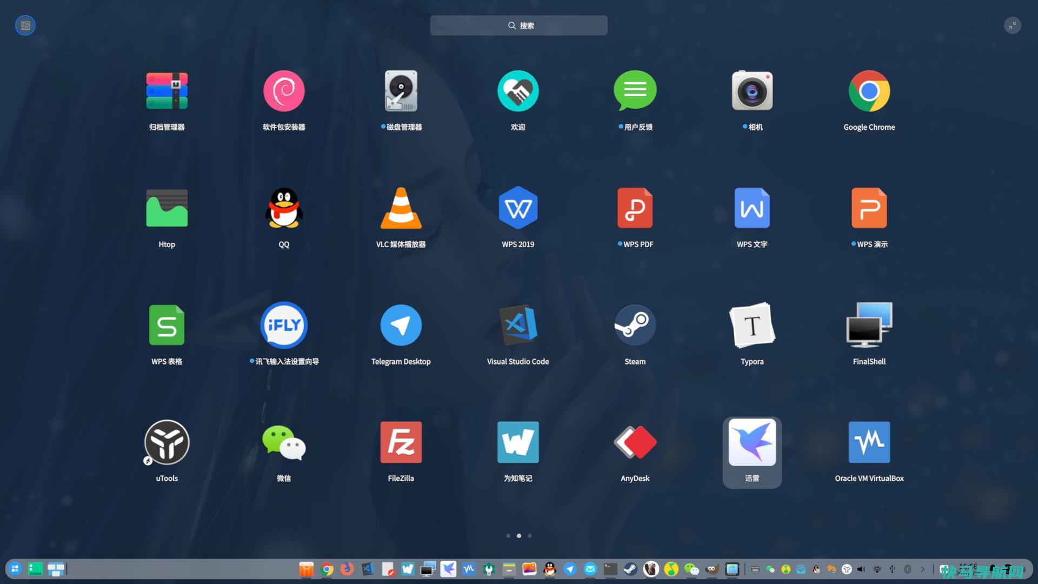Image resolution: width=1038 pixels, height=584 pixels.
Task: Open the file manager in the dock
Action: pyautogui.click(x=509, y=569)
